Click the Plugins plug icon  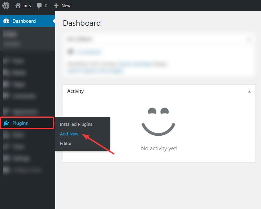6,123
